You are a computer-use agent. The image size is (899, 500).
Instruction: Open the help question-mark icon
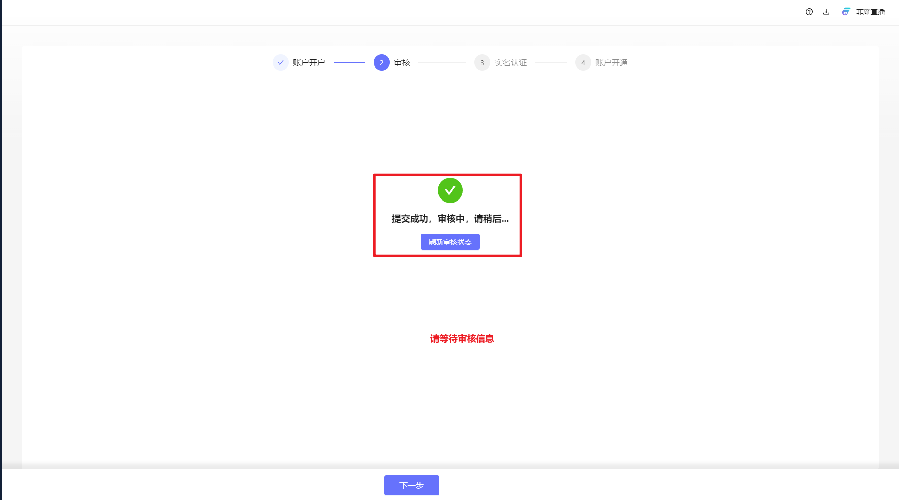[x=809, y=12]
